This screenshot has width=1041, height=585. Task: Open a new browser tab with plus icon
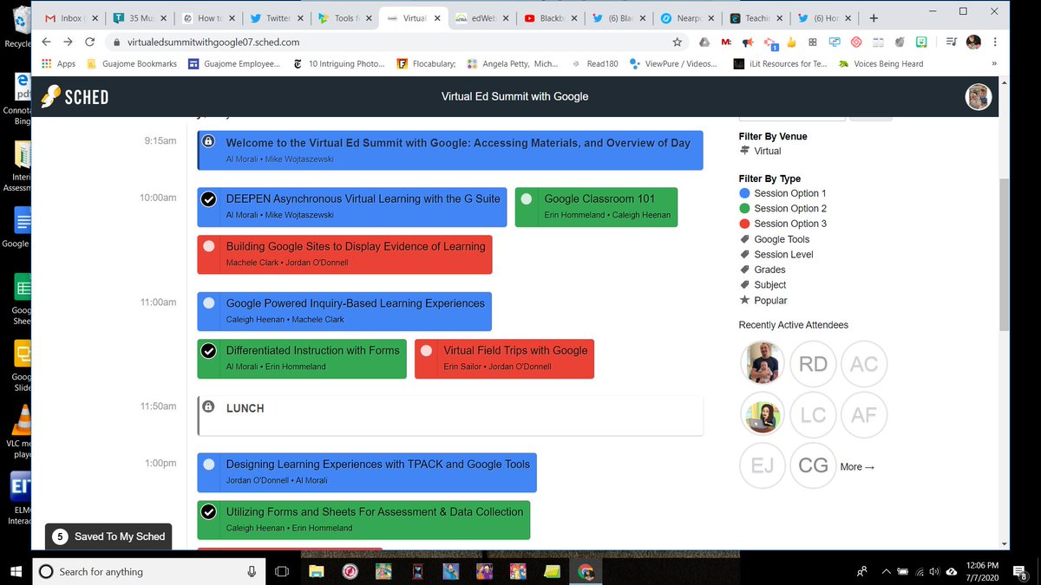click(874, 17)
